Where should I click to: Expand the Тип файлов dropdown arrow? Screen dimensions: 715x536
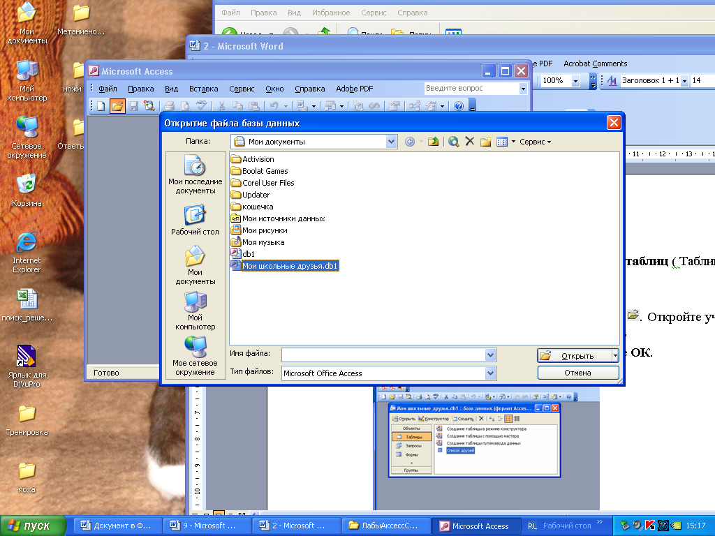[491, 373]
